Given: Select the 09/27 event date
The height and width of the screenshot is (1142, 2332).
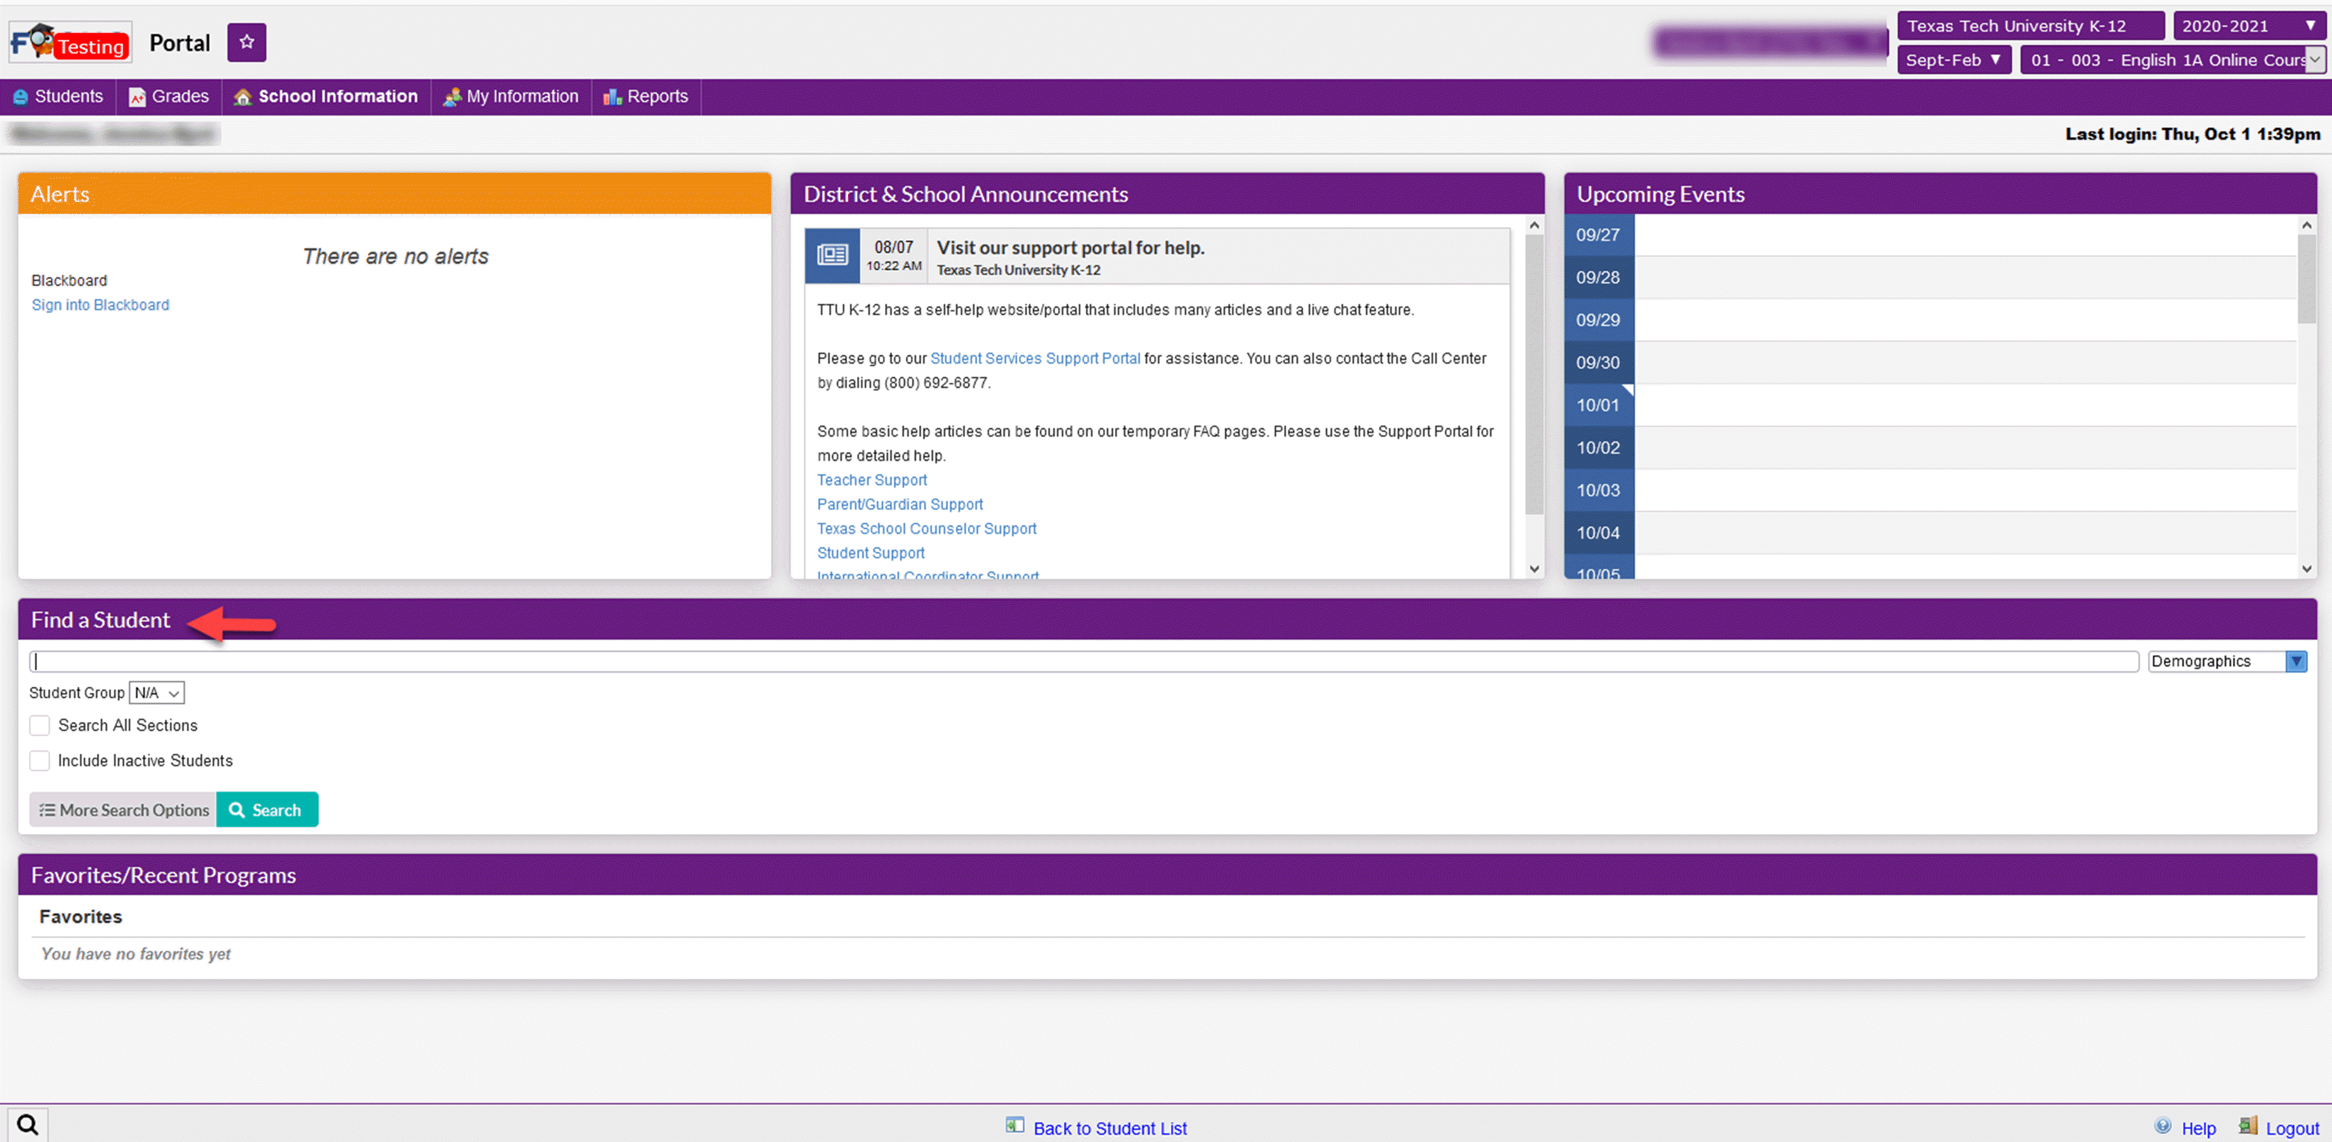Looking at the screenshot, I should click(x=1598, y=235).
